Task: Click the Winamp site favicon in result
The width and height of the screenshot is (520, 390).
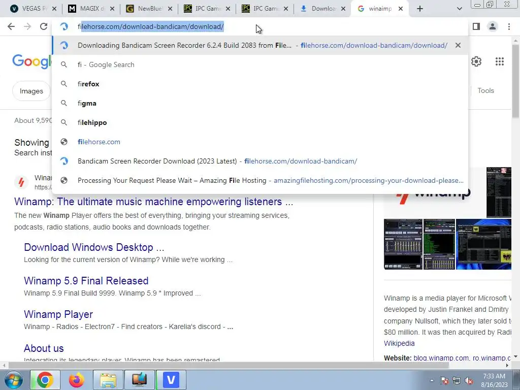Action: point(21,182)
